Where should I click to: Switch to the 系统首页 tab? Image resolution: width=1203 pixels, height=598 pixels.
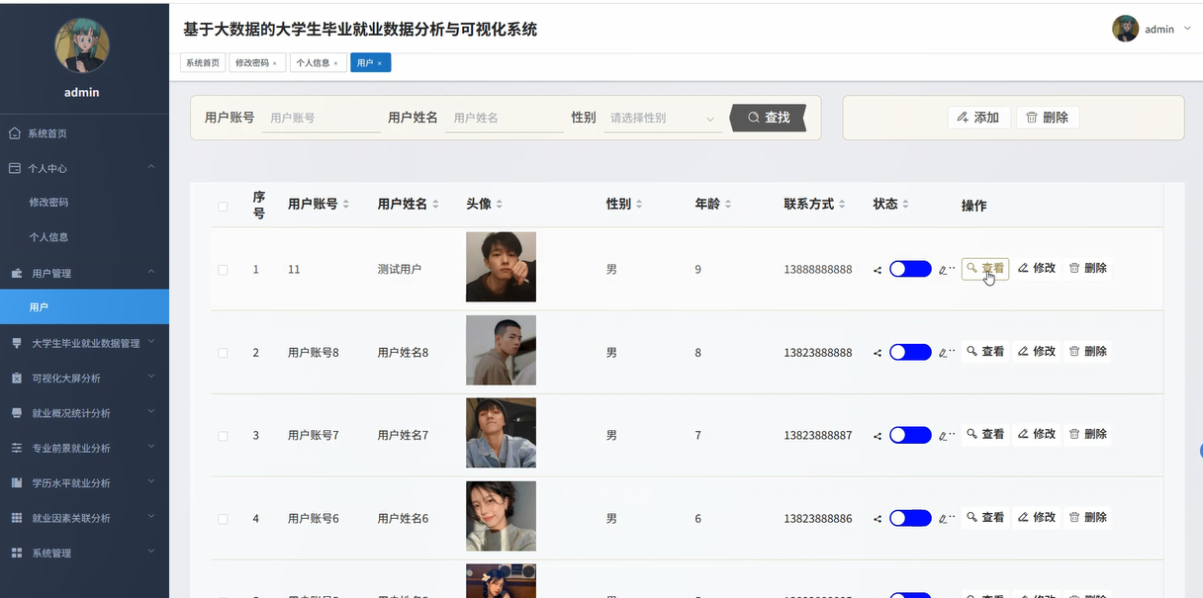point(202,62)
